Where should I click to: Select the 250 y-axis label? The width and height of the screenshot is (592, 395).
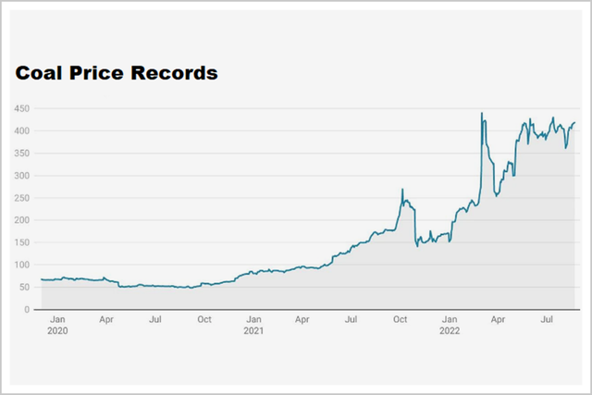point(21,198)
